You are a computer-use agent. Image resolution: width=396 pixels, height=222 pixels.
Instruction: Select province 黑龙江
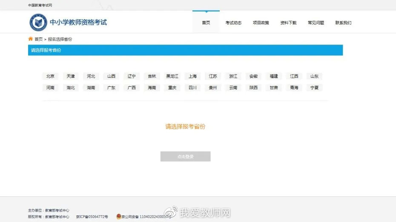coord(172,76)
